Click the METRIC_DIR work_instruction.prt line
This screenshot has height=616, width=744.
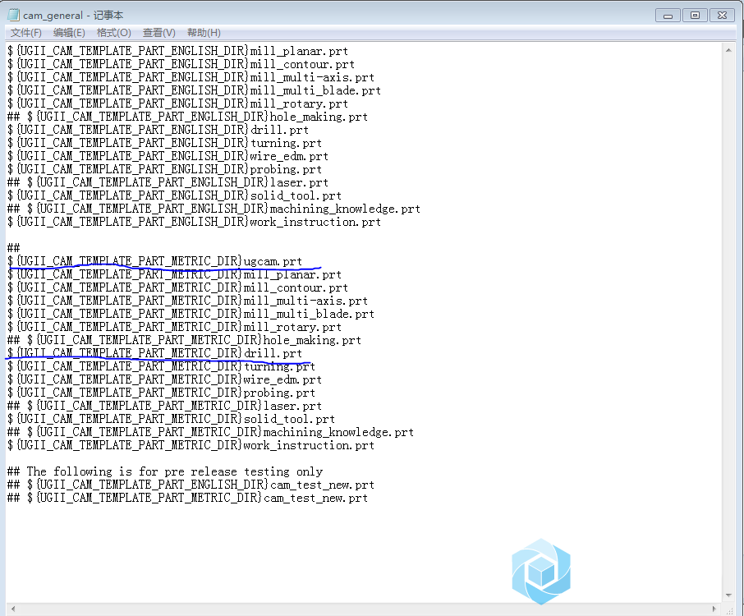tap(191, 446)
